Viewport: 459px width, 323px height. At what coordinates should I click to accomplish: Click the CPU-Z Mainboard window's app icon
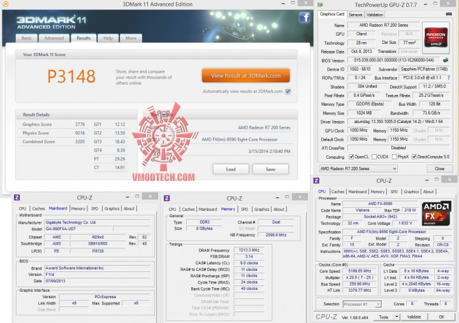click(17, 197)
